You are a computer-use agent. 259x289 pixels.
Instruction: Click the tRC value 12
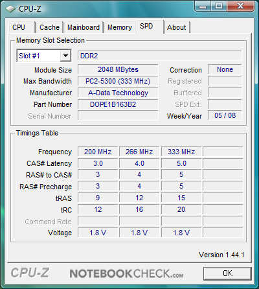pos(98,209)
